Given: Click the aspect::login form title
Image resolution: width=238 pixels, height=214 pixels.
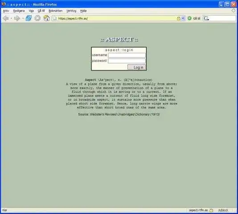Looking at the screenshot, I should coord(119,50).
